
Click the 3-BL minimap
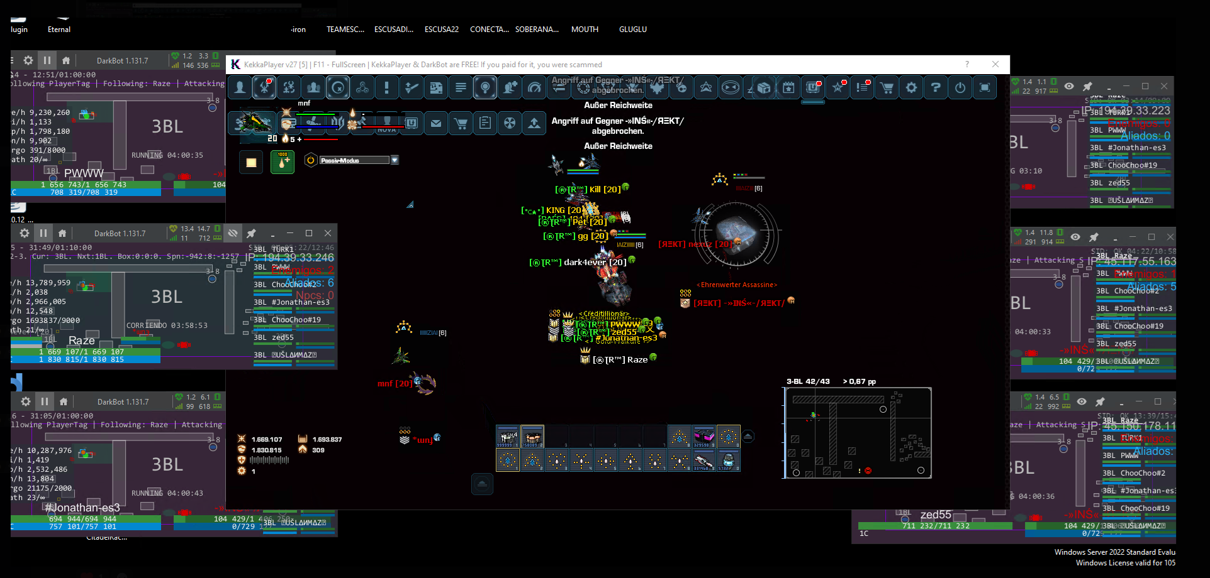tap(858, 433)
